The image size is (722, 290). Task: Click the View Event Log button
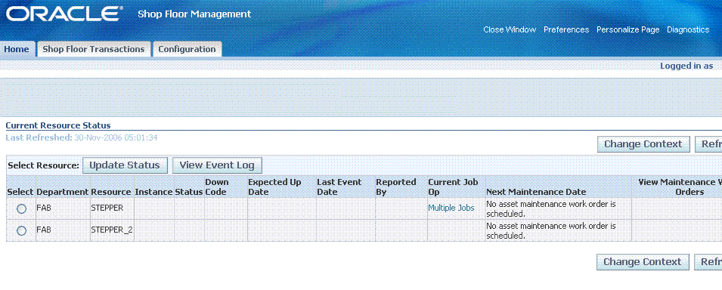pyautogui.click(x=217, y=165)
